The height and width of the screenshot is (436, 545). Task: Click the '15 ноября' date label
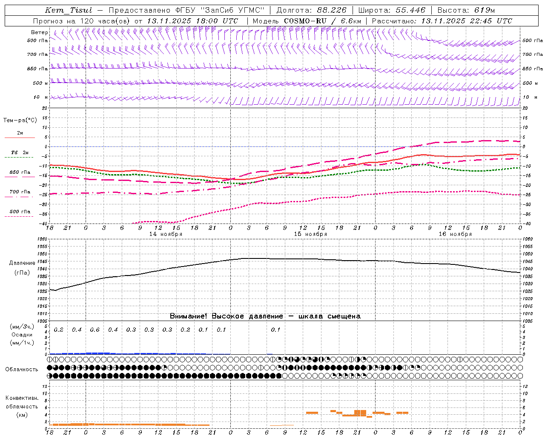(310, 234)
